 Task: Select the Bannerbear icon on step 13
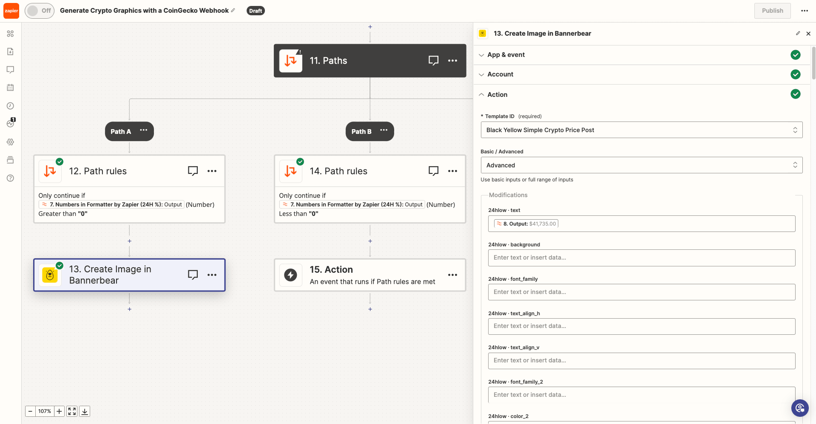50,275
